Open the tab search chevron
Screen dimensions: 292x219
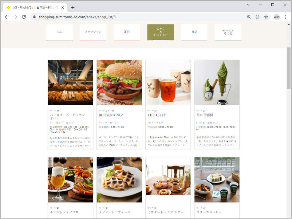point(248,5)
